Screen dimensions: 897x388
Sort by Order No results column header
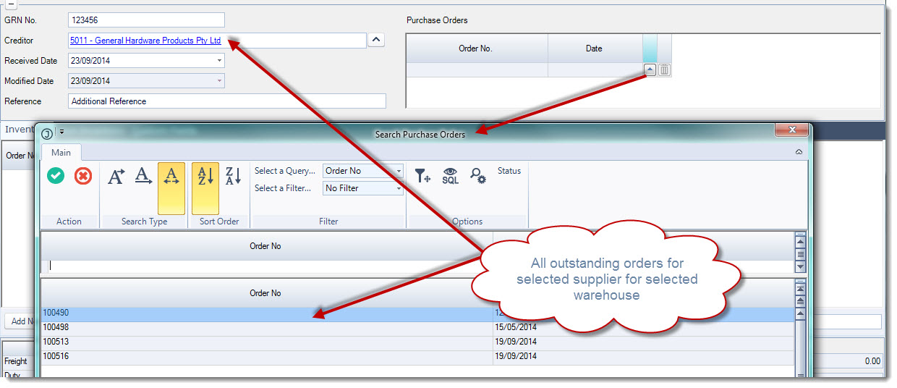[x=266, y=293]
